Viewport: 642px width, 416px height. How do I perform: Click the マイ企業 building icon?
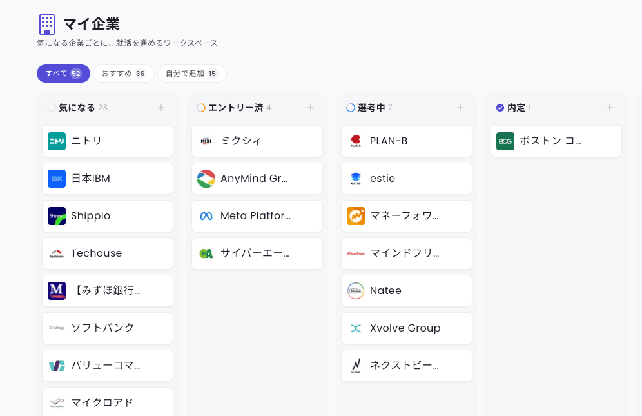[x=46, y=24]
